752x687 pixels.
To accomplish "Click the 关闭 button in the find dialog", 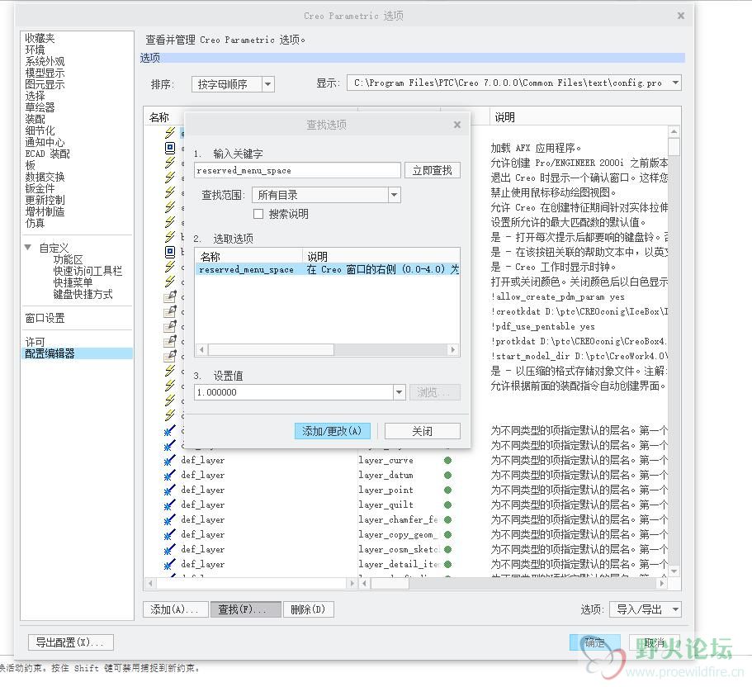I will click(x=422, y=431).
